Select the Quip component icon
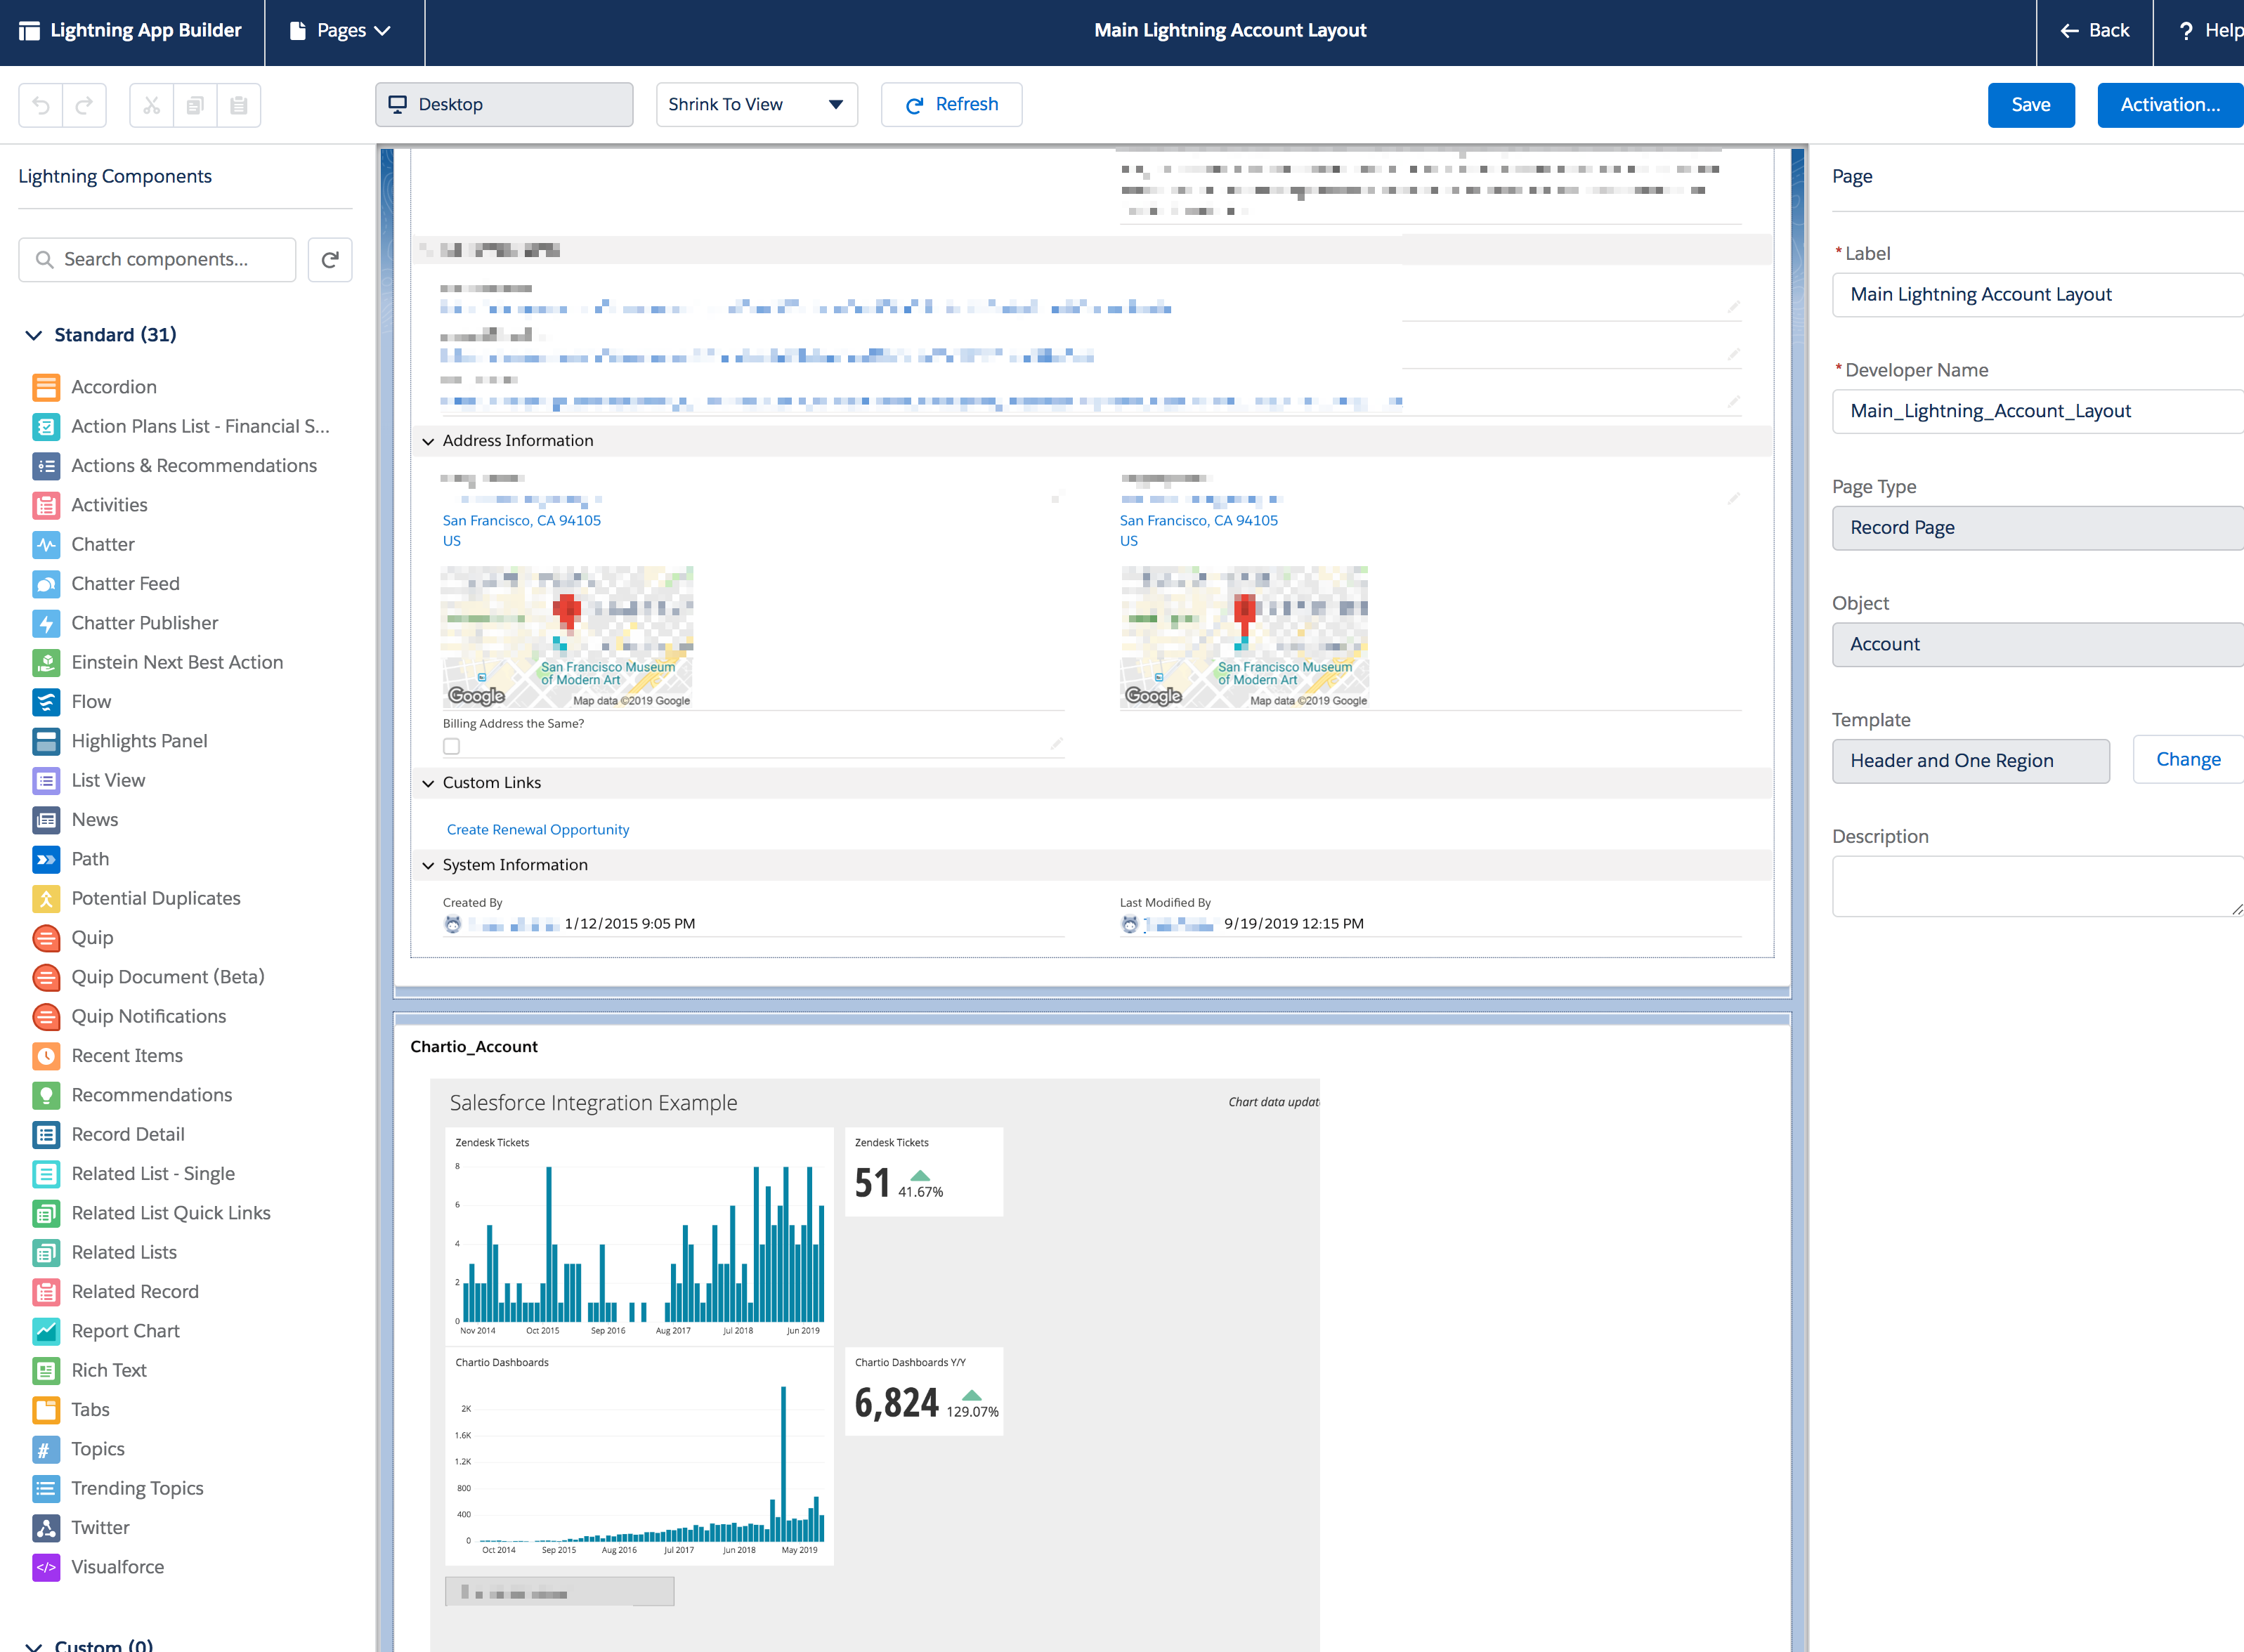 (46, 938)
